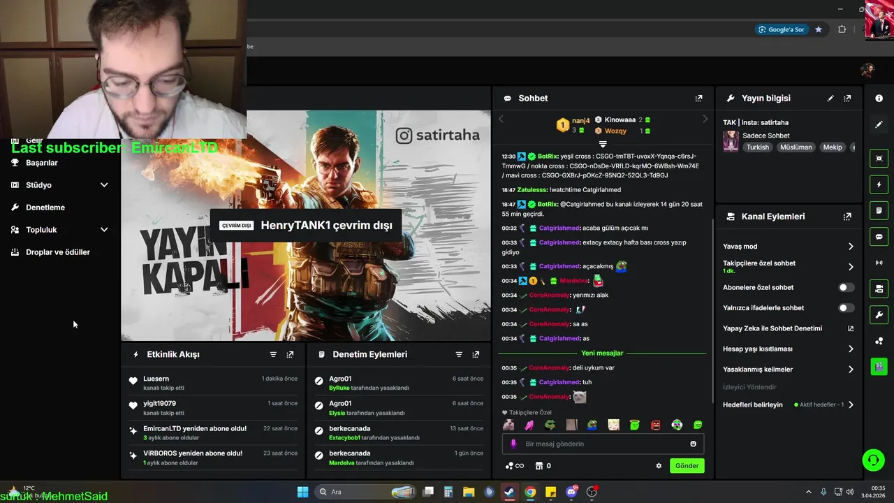Collapse the chat leaderboard with the down chevron
This screenshot has height=503, width=894.
click(603, 144)
